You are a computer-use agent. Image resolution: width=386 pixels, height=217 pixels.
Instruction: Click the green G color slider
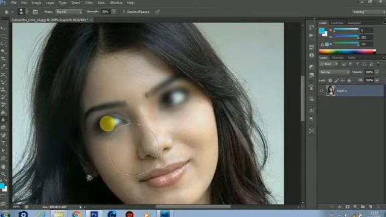[346, 36]
